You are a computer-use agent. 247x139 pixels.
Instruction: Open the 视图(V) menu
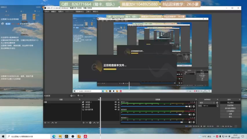[61, 11]
